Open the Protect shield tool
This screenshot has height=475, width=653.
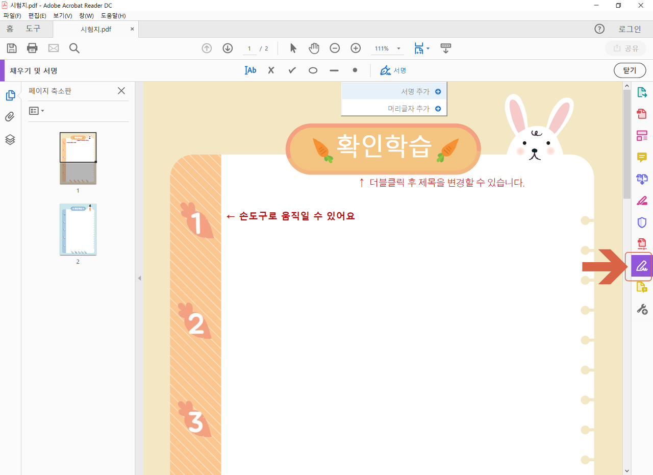[642, 222]
